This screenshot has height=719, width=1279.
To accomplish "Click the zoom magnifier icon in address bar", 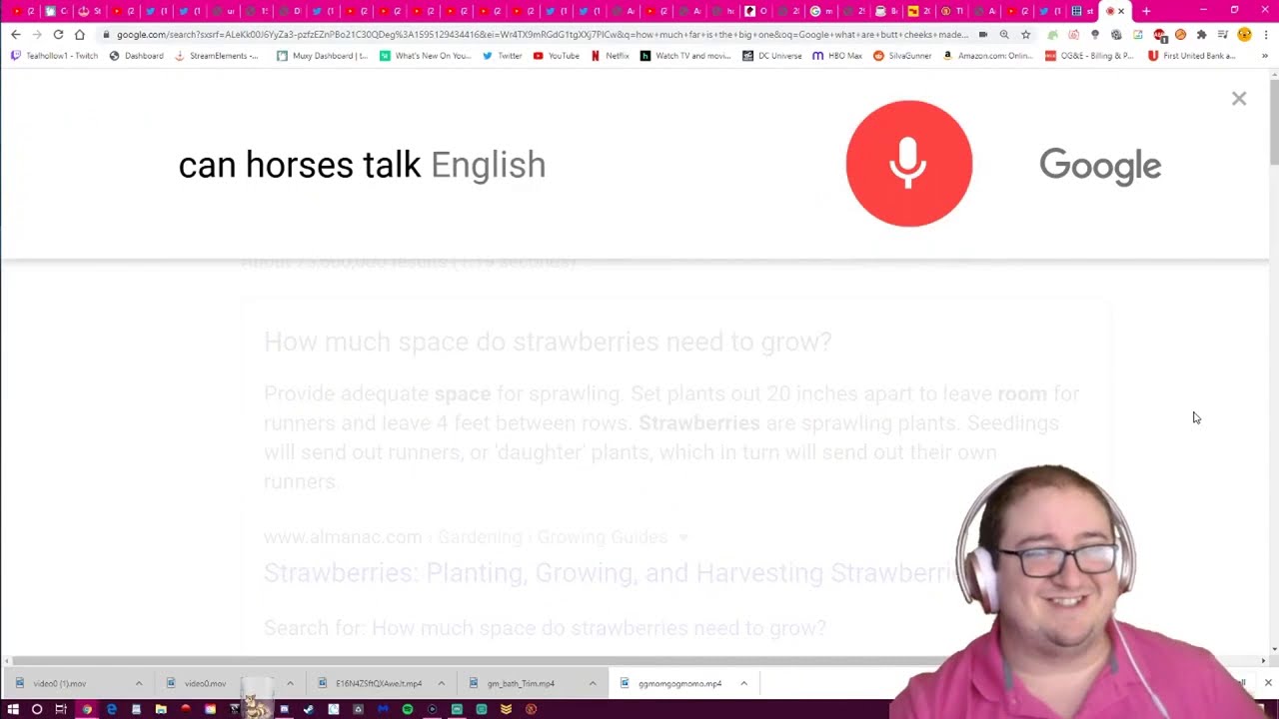I will 1004,34.
